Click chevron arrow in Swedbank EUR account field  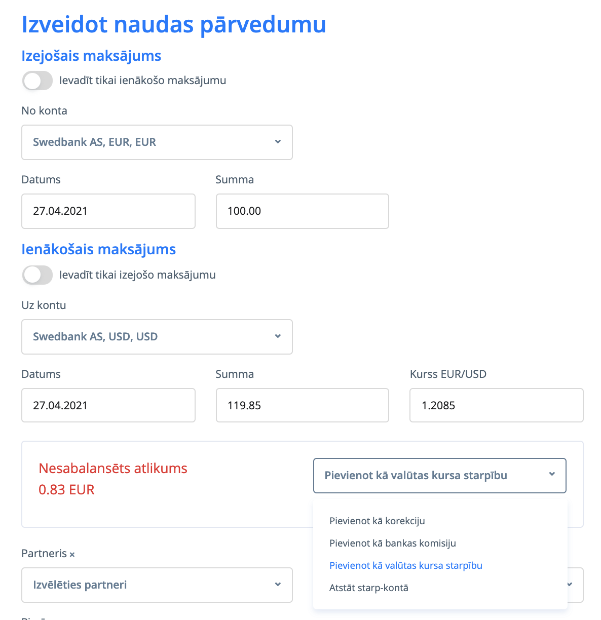278,142
